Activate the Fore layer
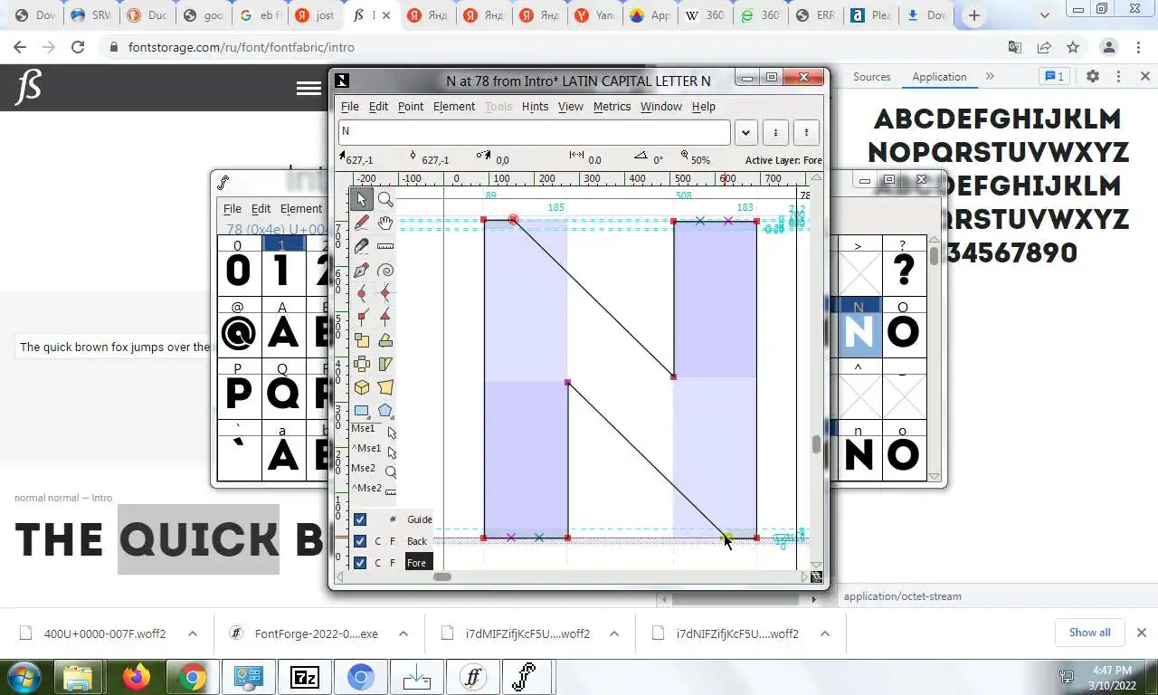The width and height of the screenshot is (1158, 695). tap(418, 563)
